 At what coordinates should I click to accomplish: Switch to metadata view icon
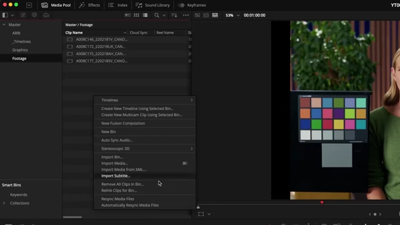(127, 15)
